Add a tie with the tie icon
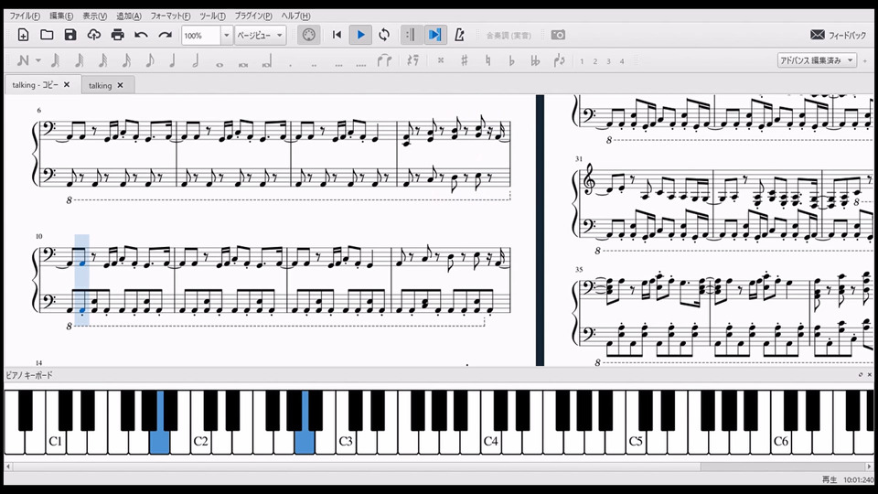 (x=384, y=60)
